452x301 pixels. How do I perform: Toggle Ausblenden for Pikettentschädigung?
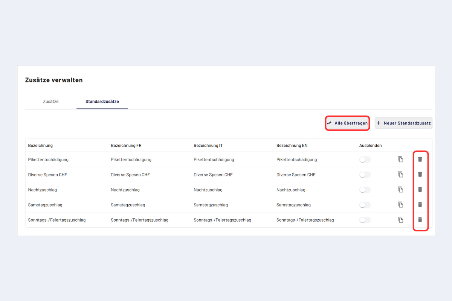pos(365,160)
